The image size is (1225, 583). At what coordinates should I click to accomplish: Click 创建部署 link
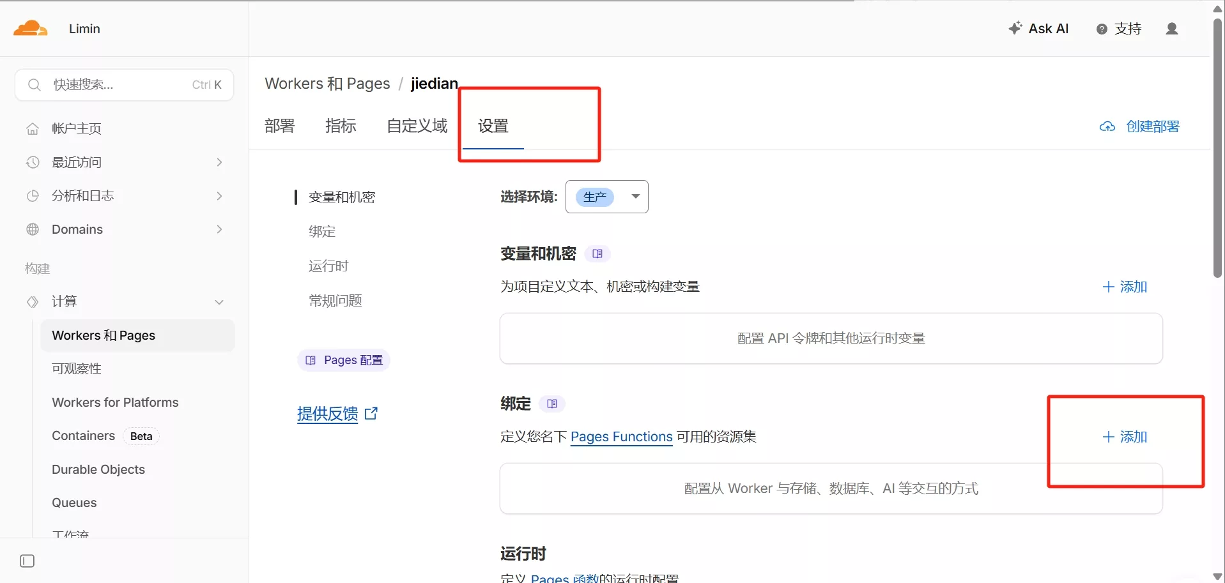pos(1140,126)
